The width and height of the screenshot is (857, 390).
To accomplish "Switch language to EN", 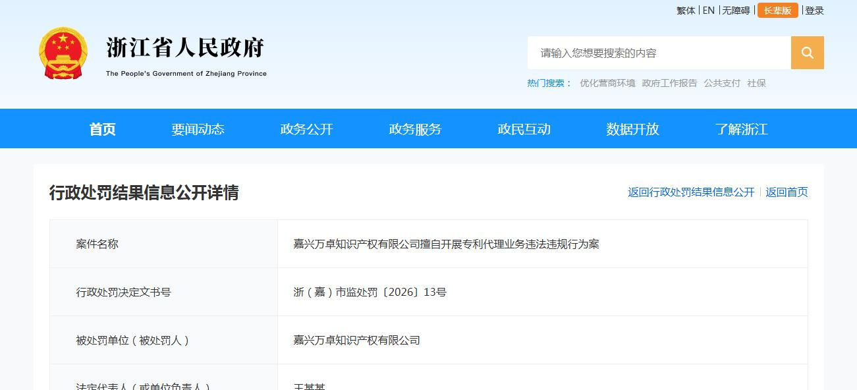I will pos(708,11).
